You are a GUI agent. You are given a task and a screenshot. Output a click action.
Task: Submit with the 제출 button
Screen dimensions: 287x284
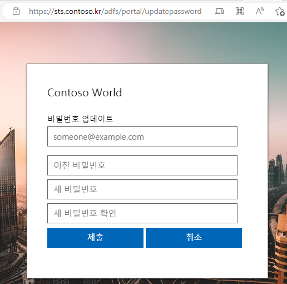95,238
